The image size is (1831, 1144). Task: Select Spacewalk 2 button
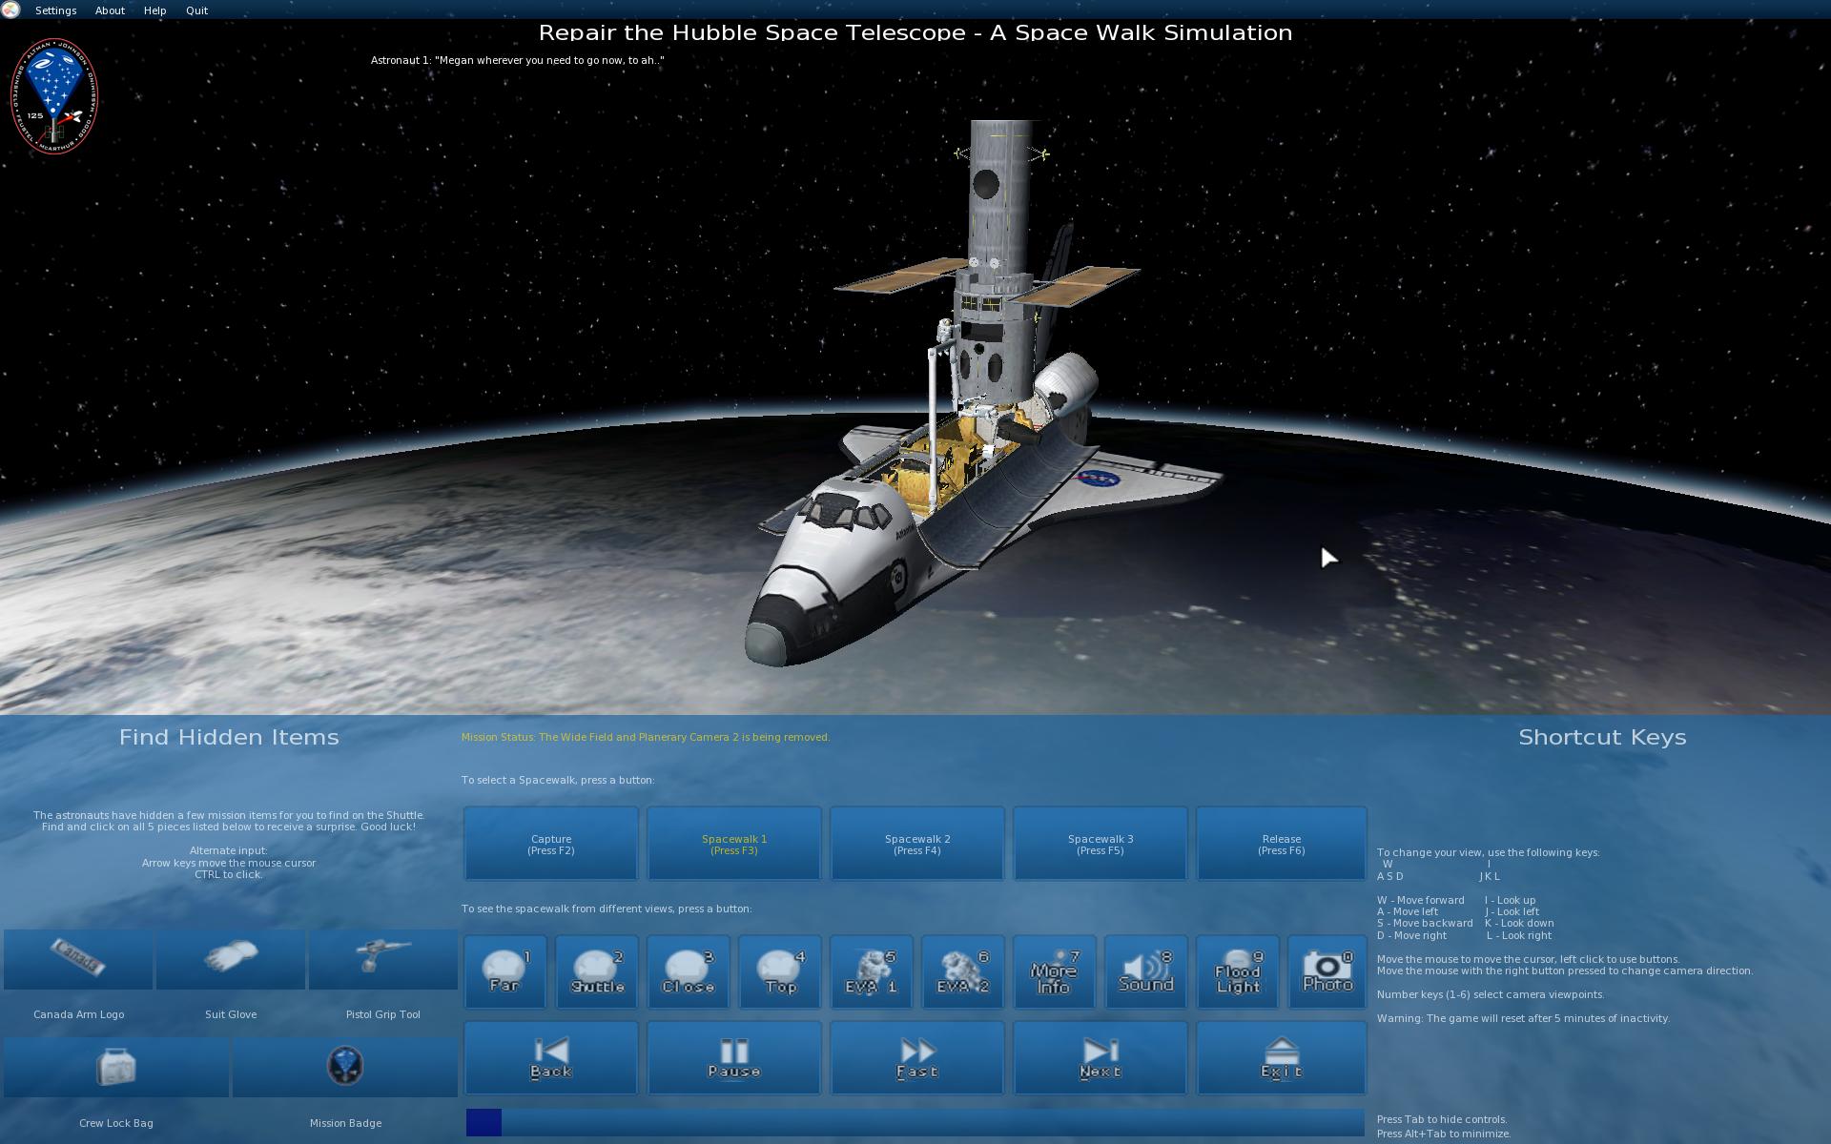tap(917, 844)
